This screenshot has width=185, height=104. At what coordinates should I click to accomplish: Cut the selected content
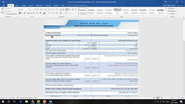tap(8, 8)
